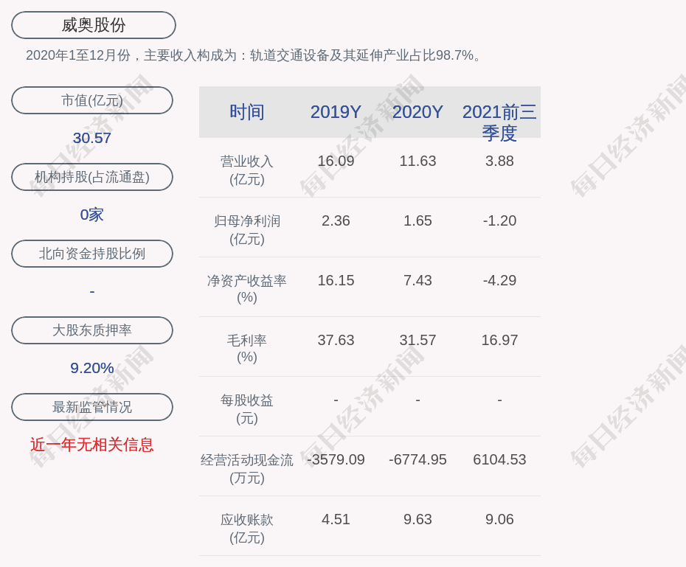Click net profit value 1.65
This screenshot has height=567, width=686.
pos(418,220)
